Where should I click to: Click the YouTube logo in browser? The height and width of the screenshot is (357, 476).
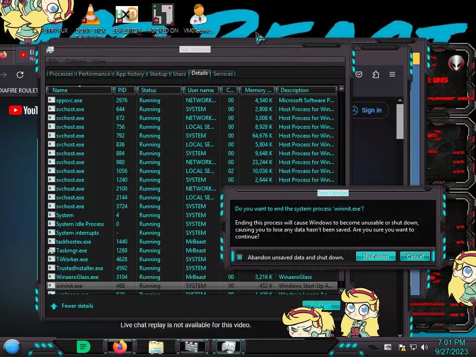(23, 110)
